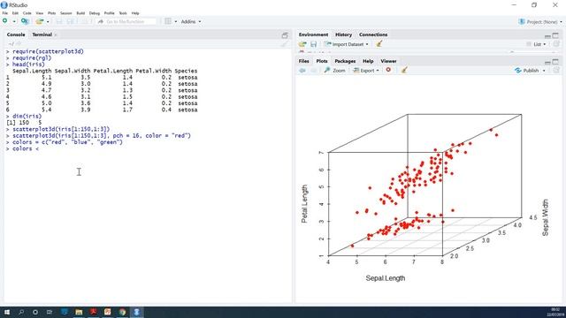Open the Plots menu

click(51, 13)
